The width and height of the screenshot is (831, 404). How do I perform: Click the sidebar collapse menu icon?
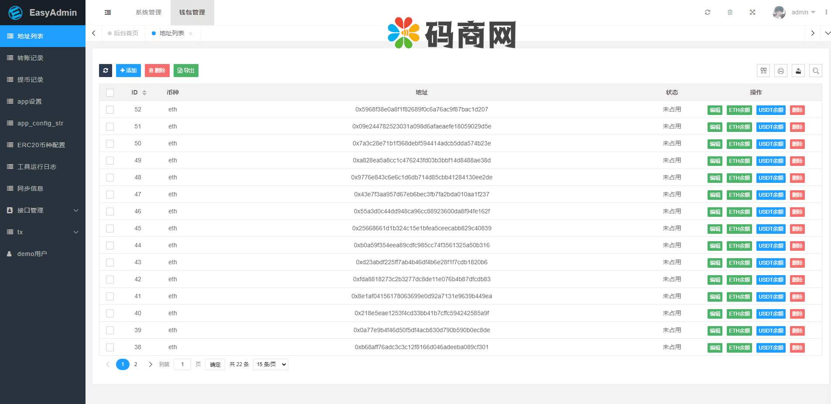[108, 13]
